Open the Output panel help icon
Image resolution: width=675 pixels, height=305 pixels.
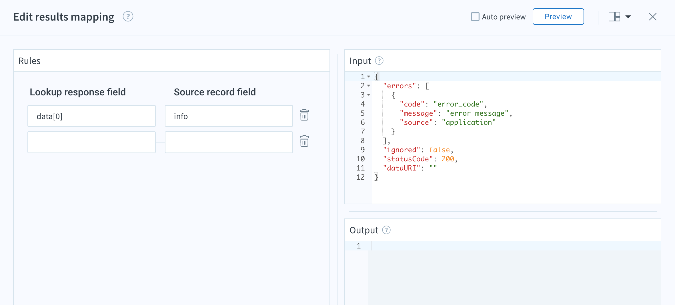(x=386, y=230)
